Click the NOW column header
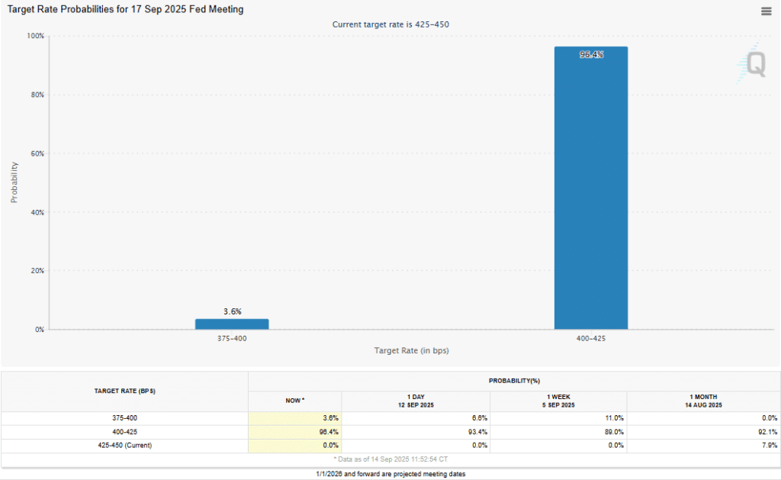 click(x=294, y=400)
